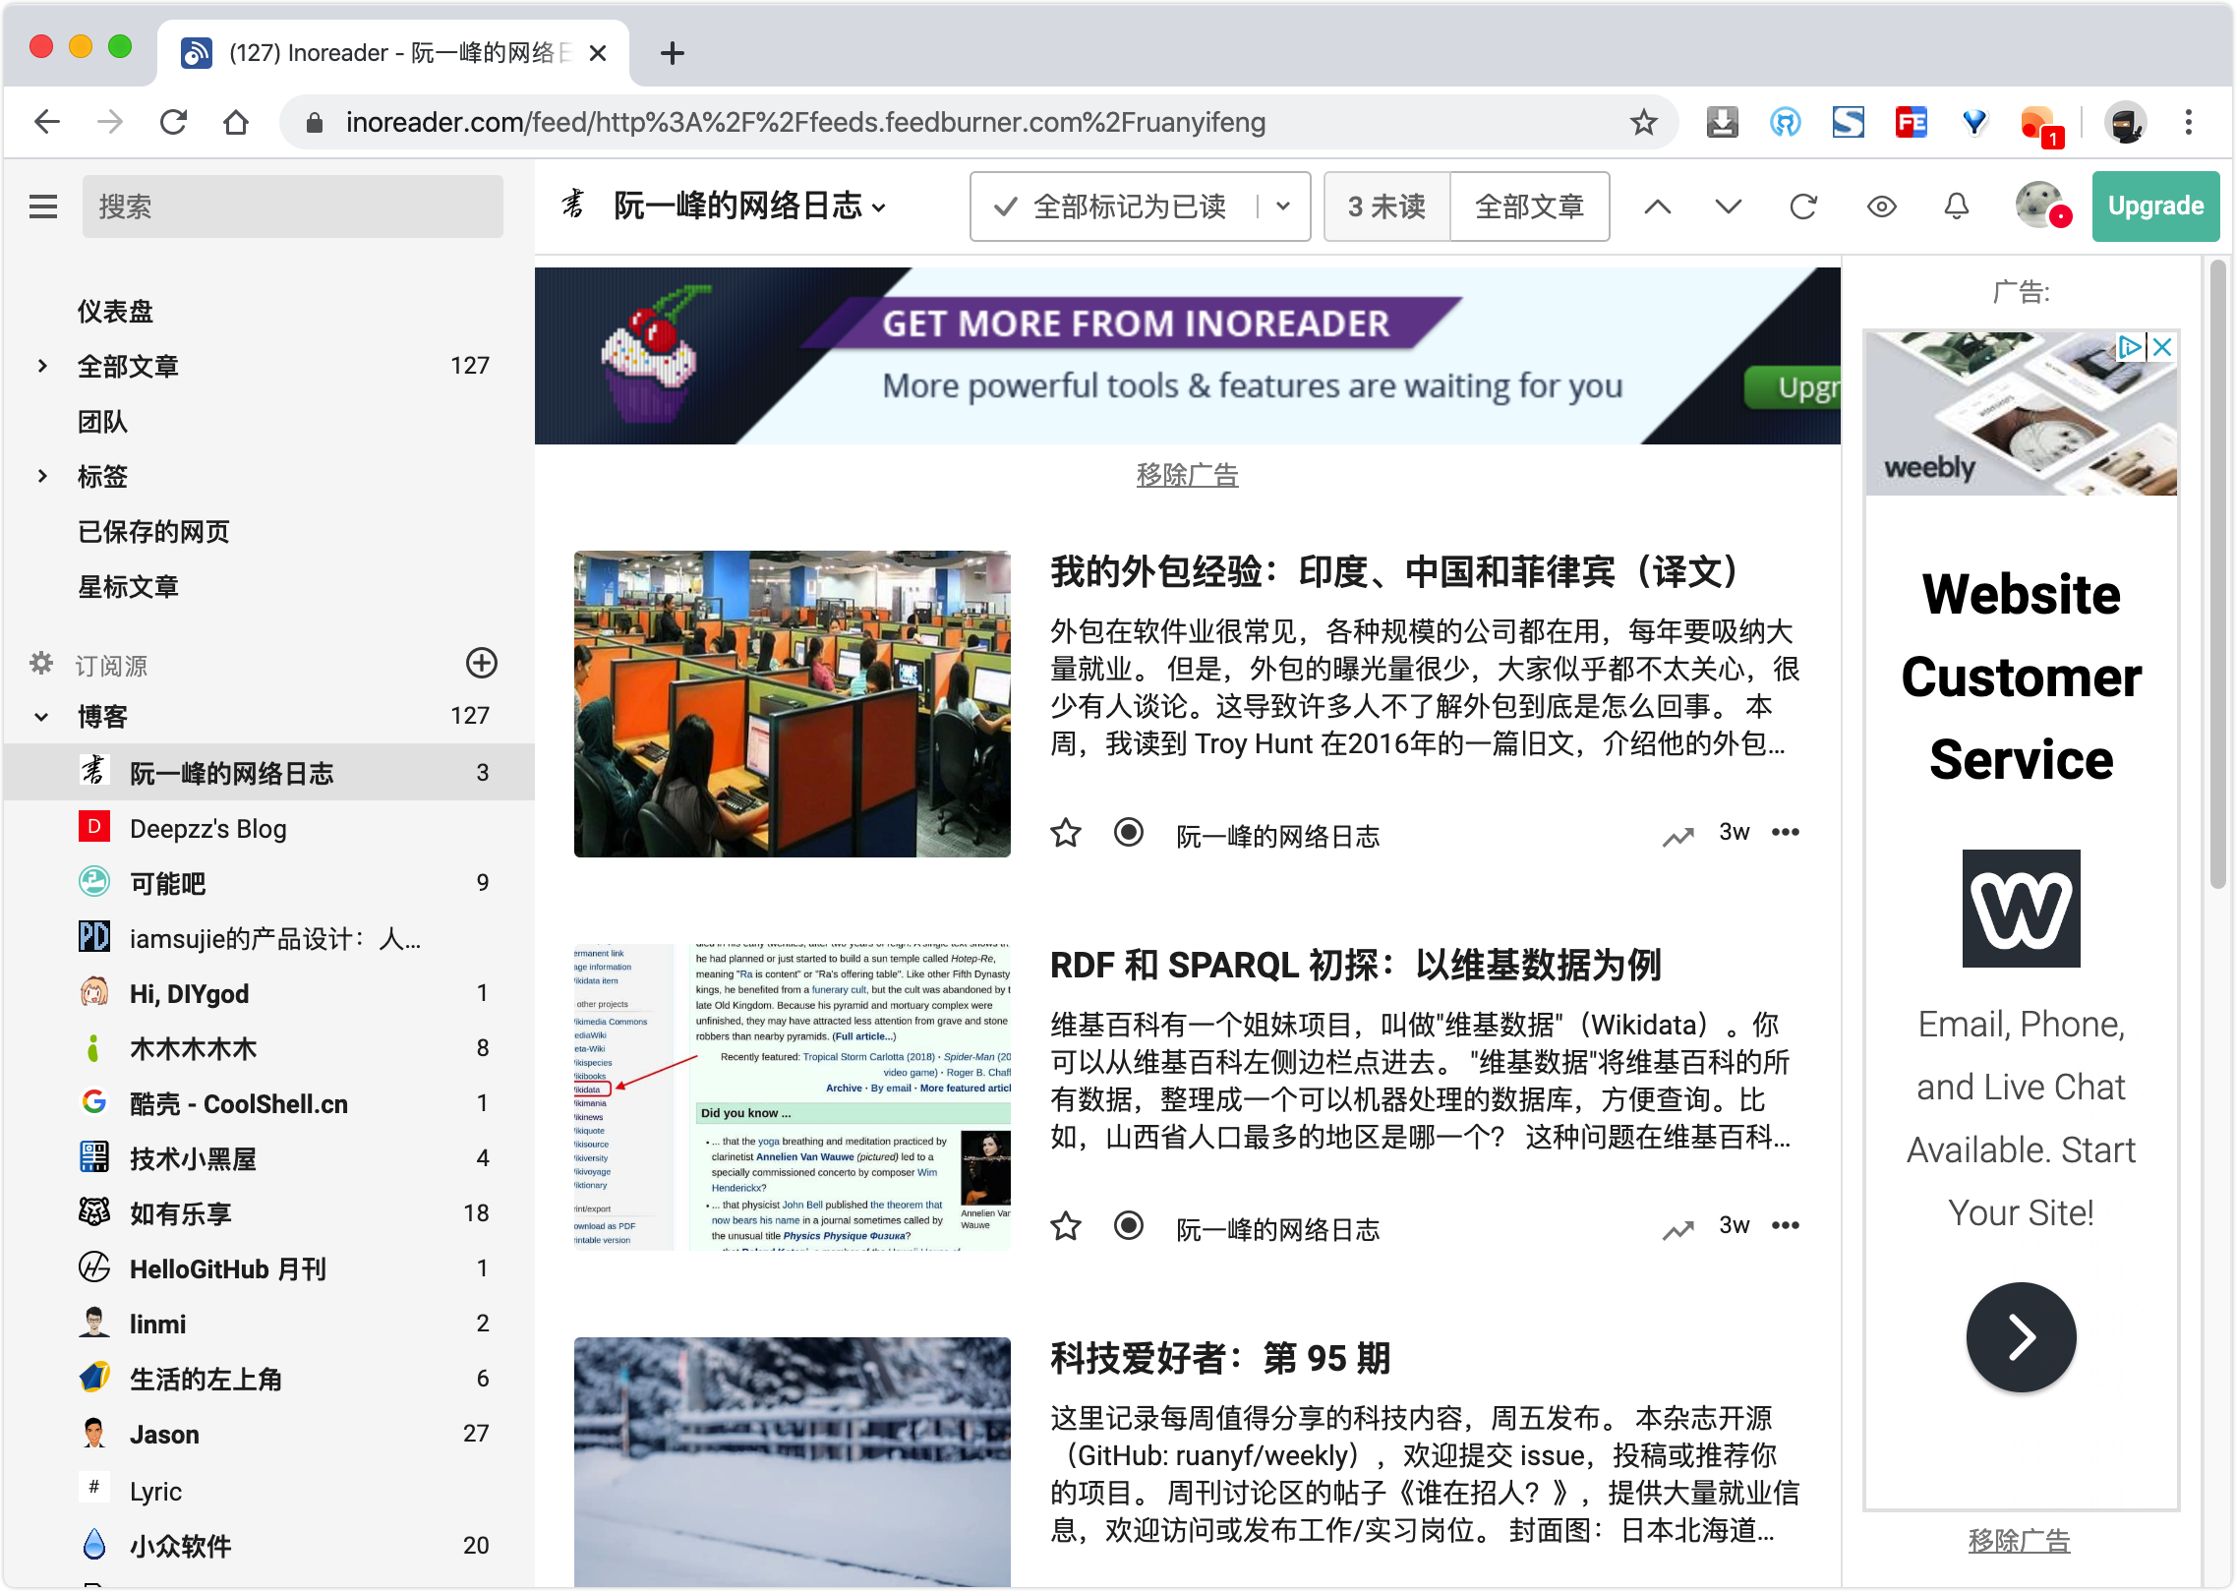Mark the RDF article as read

pyautogui.click(x=1128, y=1226)
